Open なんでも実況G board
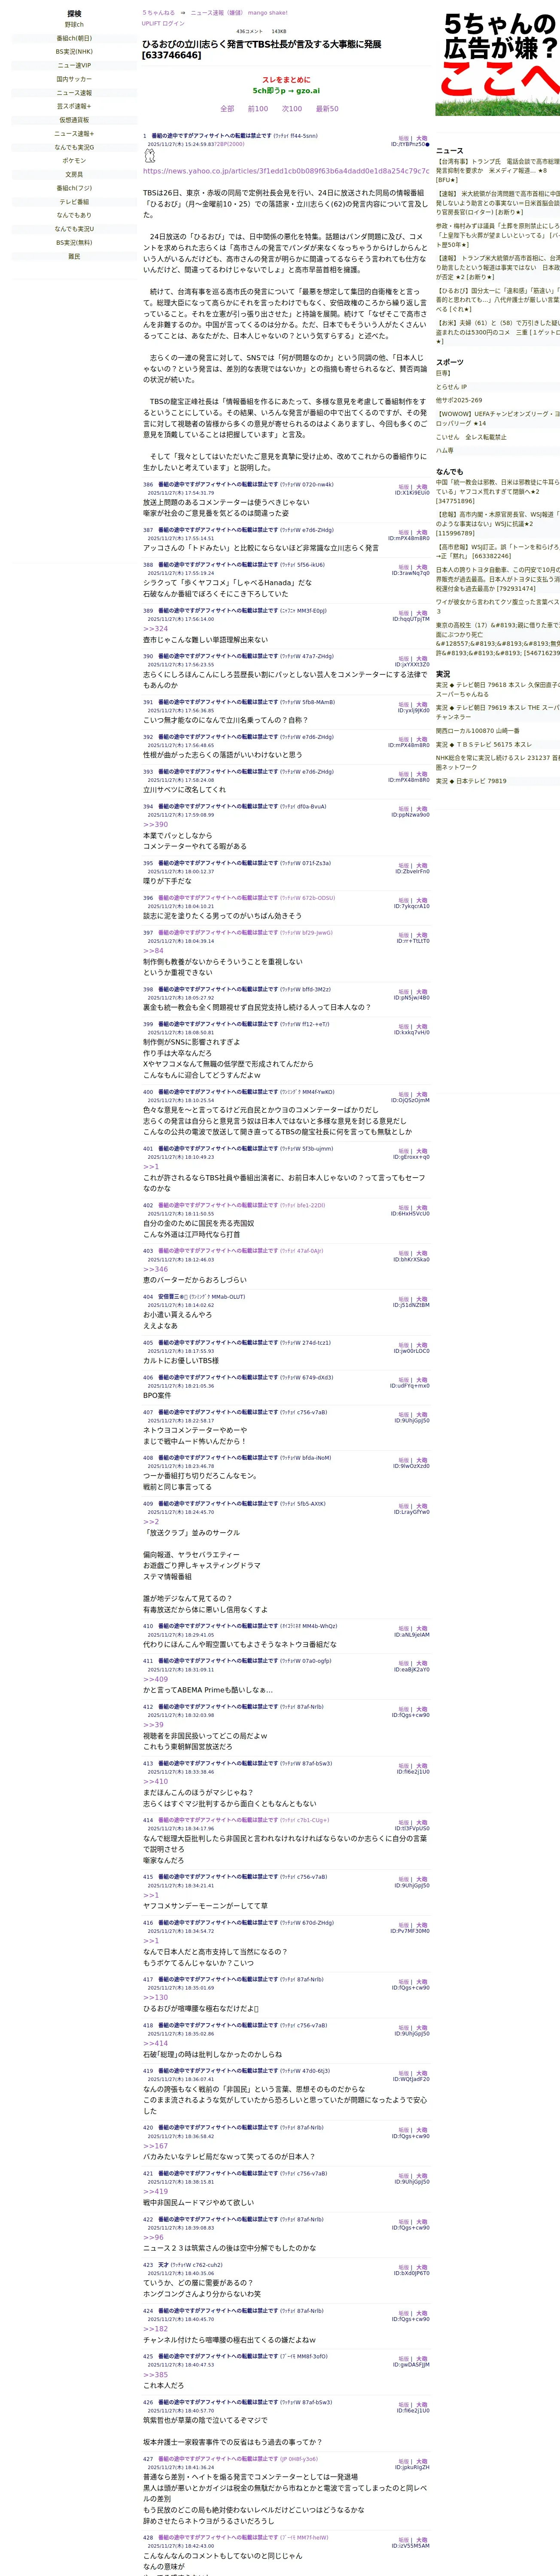This screenshot has height=2576, width=560. click(74, 147)
